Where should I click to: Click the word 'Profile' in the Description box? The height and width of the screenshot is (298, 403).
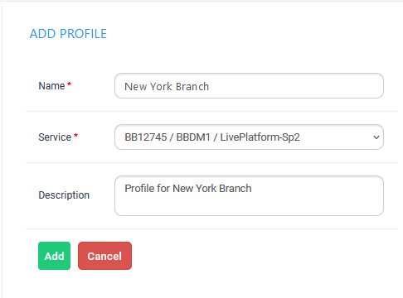(x=139, y=189)
